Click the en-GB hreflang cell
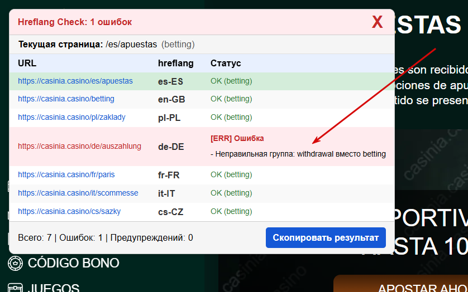Image resolution: width=468 pixels, height=292 pixels. (x=171, y=99)
